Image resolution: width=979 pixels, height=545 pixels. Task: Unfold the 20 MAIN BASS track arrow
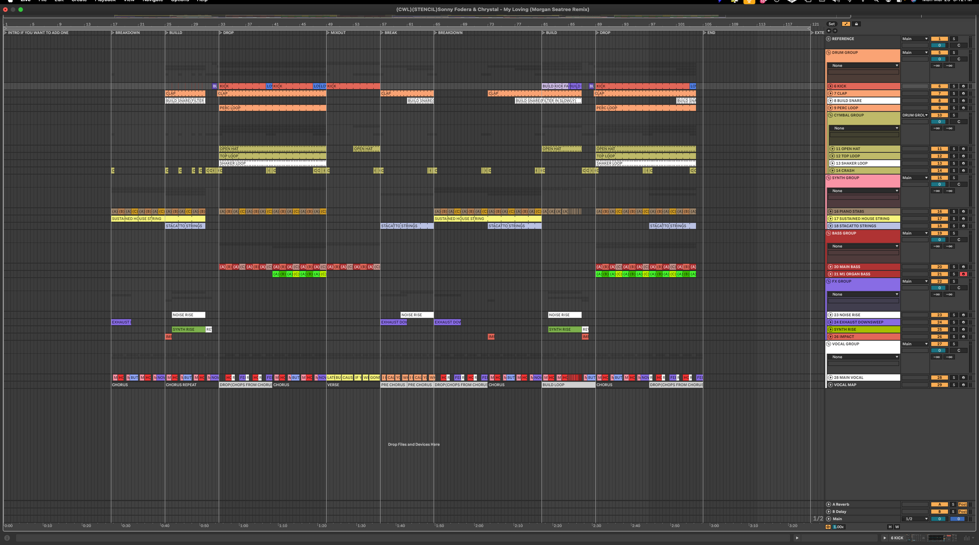831,267
